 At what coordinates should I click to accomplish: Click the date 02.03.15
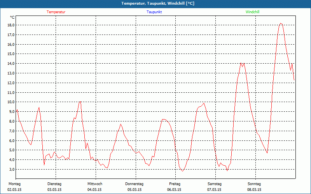14,190
